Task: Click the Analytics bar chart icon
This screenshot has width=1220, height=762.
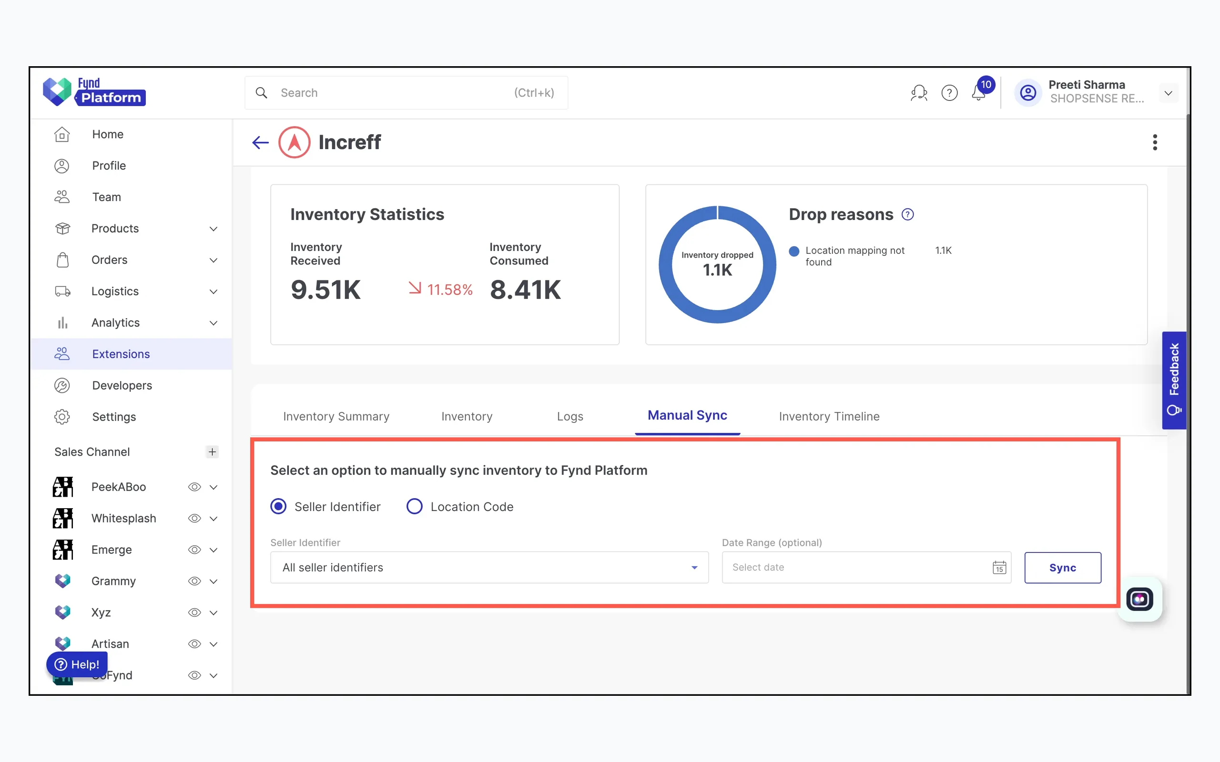Action: [62, 322]
